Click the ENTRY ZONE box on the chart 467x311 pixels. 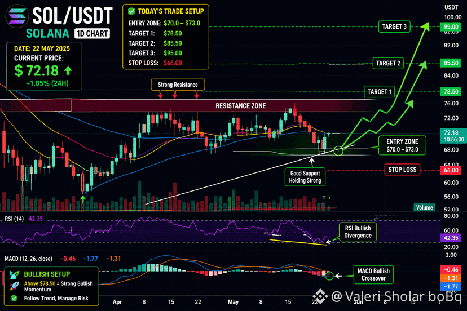coord(402,145)
